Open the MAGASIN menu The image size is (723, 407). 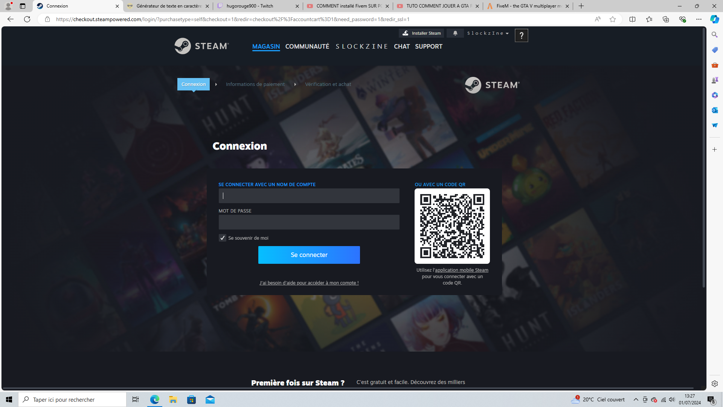pyautogui.click(x=266, y=46)
